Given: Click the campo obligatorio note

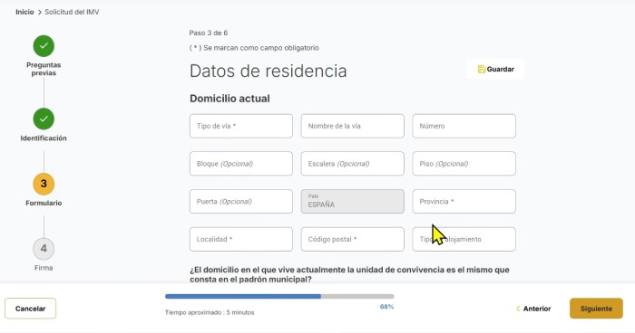Looking at the screenshot, I should (x=254, y=48).
